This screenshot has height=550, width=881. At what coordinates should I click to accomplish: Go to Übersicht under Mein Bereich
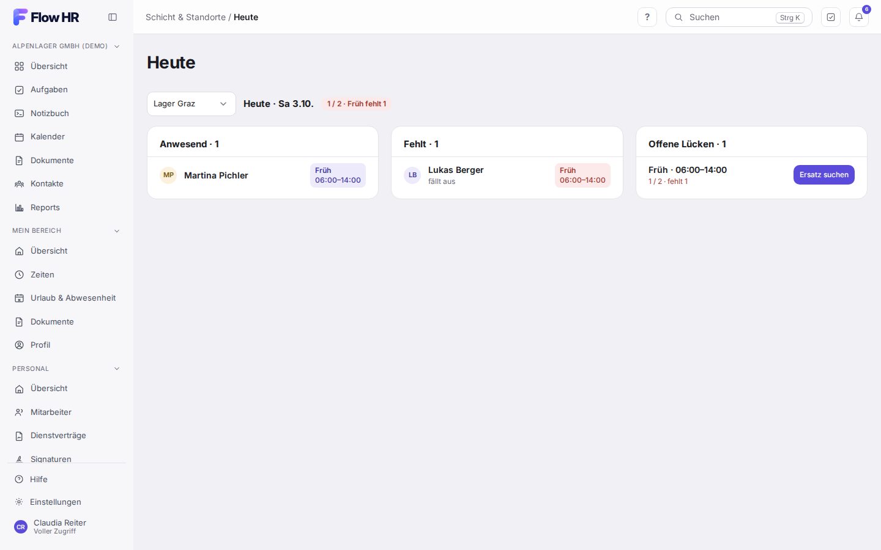click(66, 251)
